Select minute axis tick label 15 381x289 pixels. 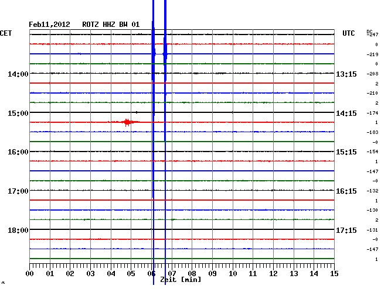click(x=334, y=274)
